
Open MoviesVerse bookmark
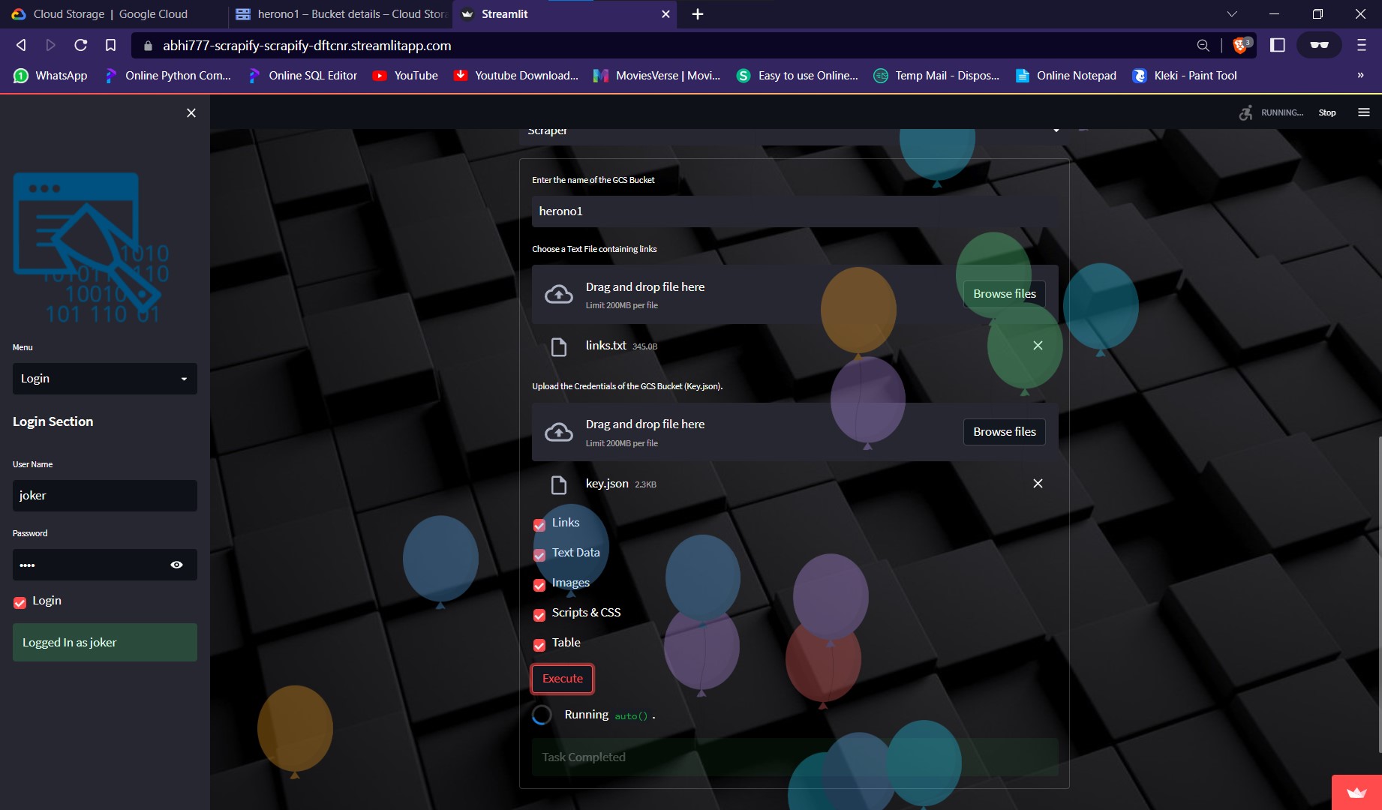656,76
